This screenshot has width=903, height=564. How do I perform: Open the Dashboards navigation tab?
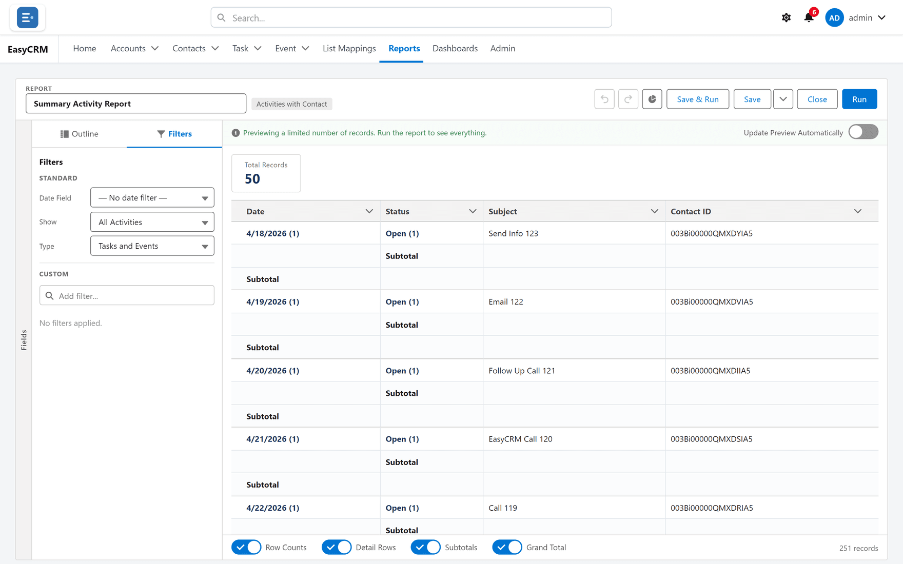[x=455, y=48]
